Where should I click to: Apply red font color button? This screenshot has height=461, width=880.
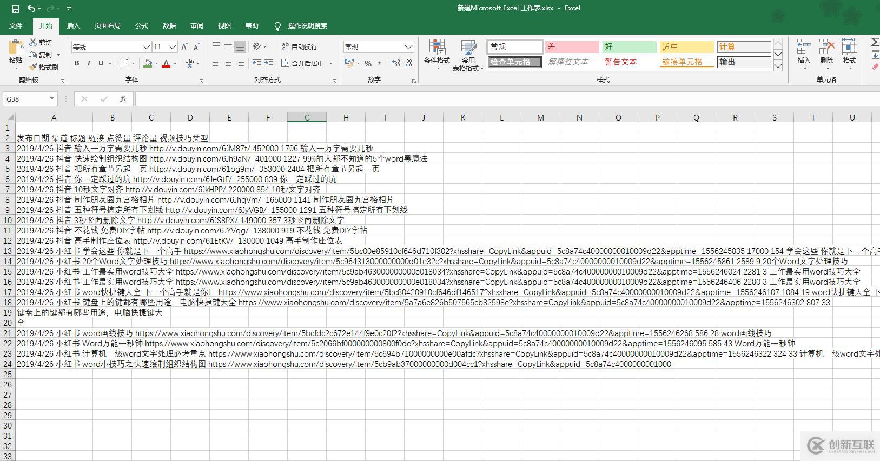pos(167,63)
